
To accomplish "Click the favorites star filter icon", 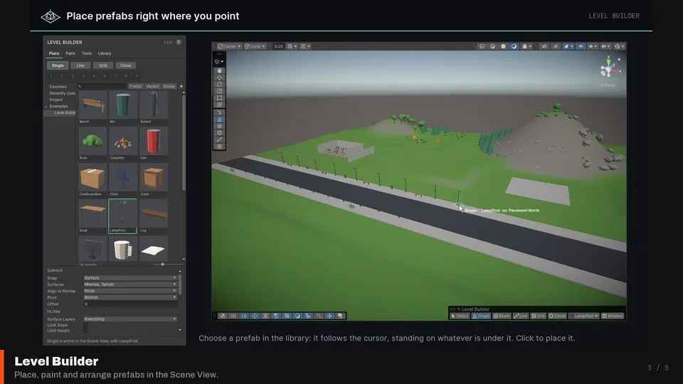I will (x=181, y=86).
